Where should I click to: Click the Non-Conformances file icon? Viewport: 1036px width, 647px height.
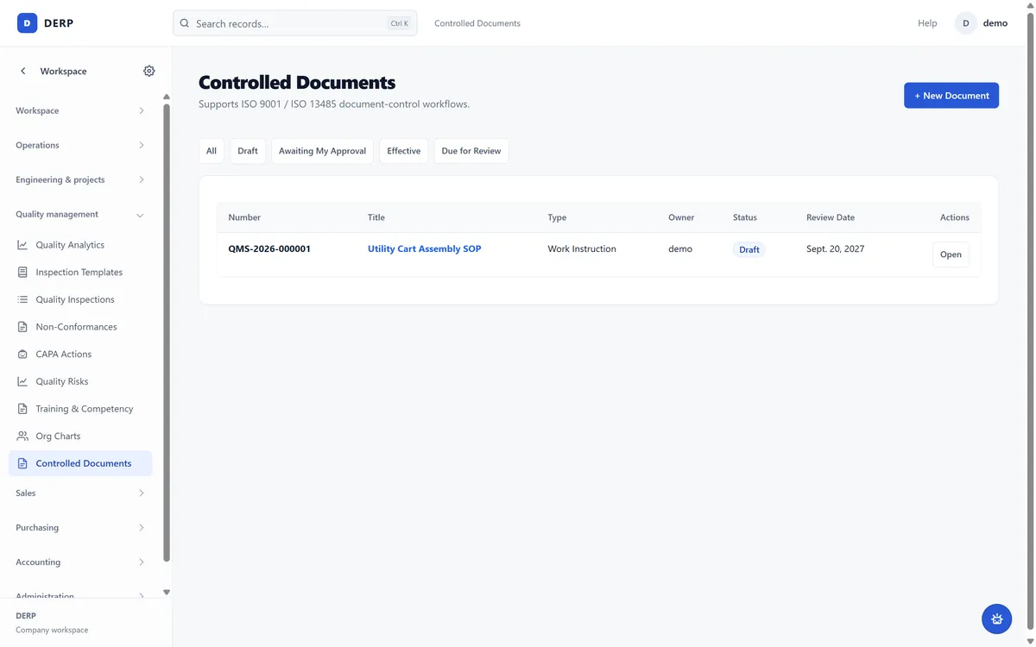coord(22,327)
